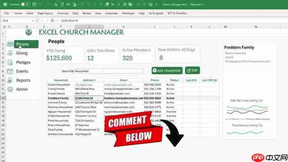Viewport: 288px width, 162px height.
Task: Click the Status column heading
Action: click(x=174, y=80)
